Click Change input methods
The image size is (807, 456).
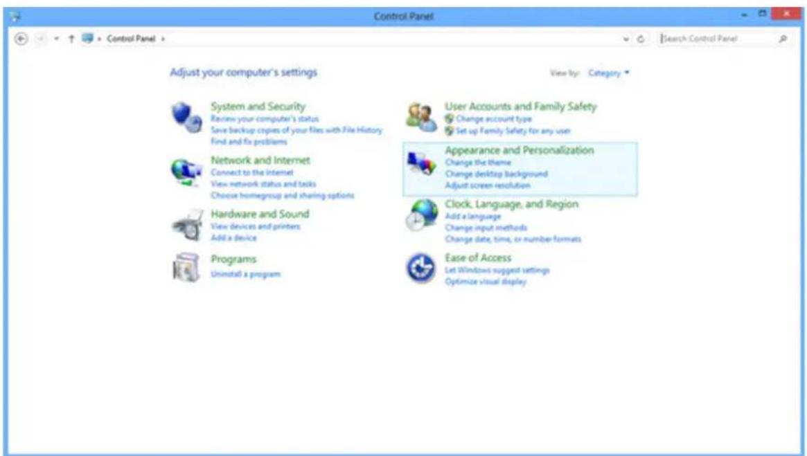pos(486,228)
